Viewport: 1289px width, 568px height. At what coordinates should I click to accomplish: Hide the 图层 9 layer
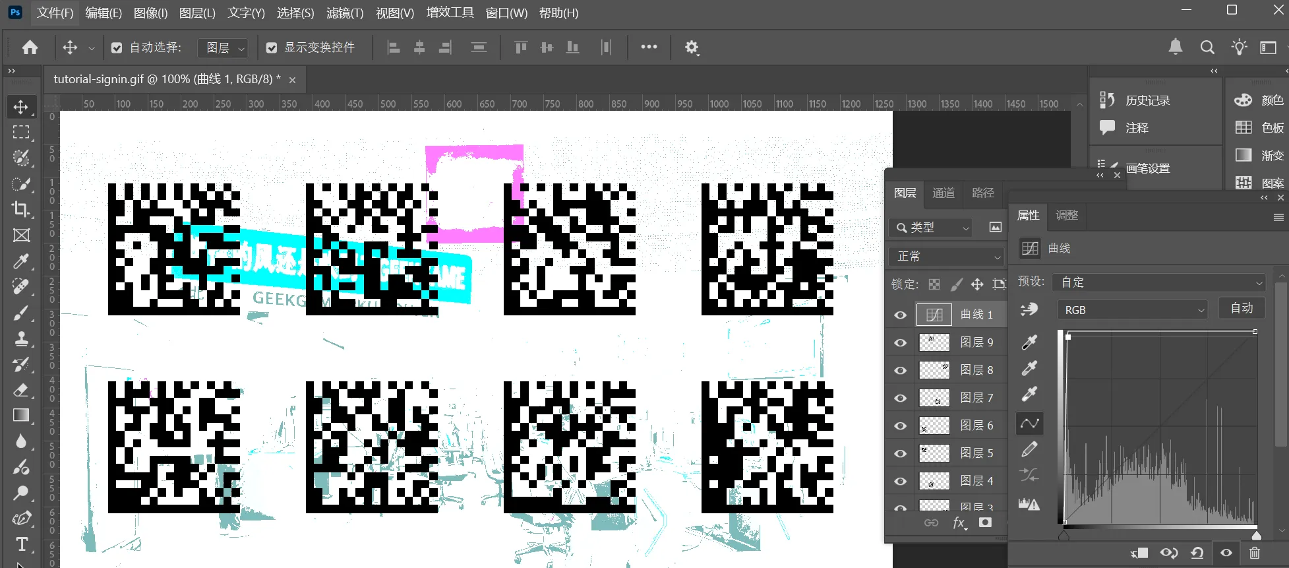(x=900, y=342)
